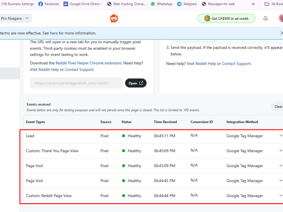Viewport: 283px width, 212px height.
Task: Open the user profile avatar
Action: pyautogui.click(x=281, y=18)
